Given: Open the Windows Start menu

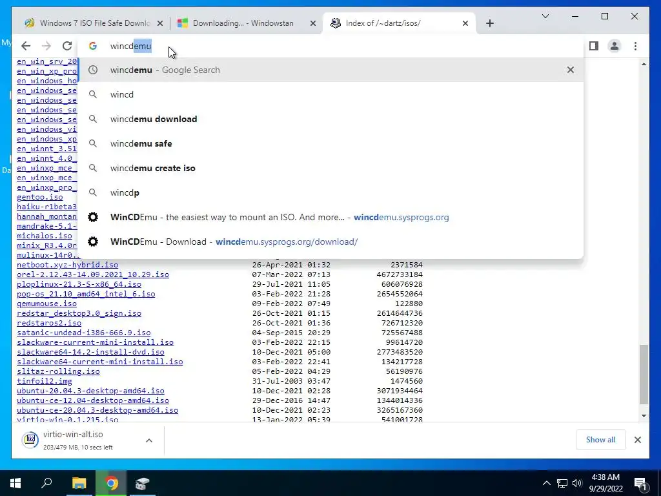Looking at the screenshot, I should tap(15, 483).
